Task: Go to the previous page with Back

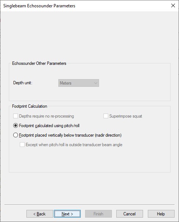Action: point(40,214)
